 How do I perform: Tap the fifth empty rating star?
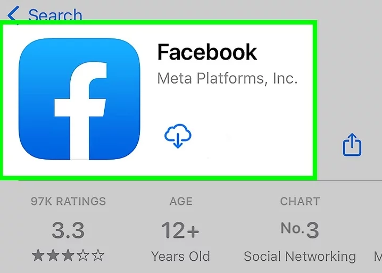(98, 256)
